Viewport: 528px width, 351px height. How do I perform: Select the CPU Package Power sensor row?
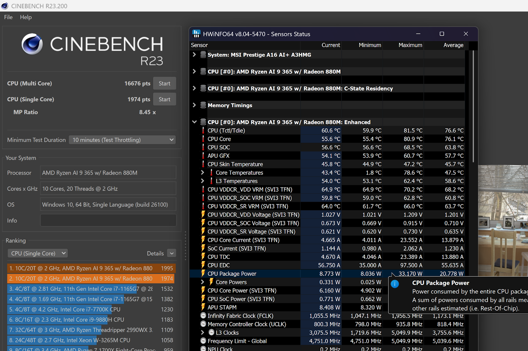pos(327,273)
